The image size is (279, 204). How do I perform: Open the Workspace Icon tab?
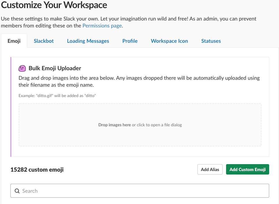[x=169, y=41]
